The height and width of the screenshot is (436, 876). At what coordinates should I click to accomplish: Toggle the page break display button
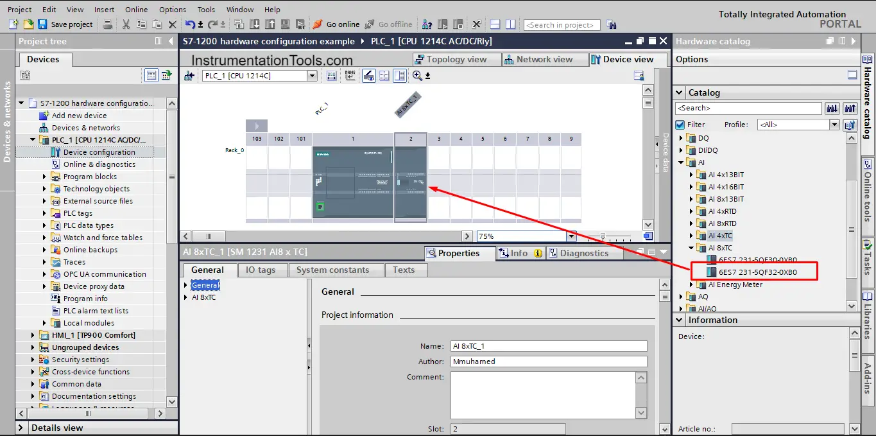384,76
